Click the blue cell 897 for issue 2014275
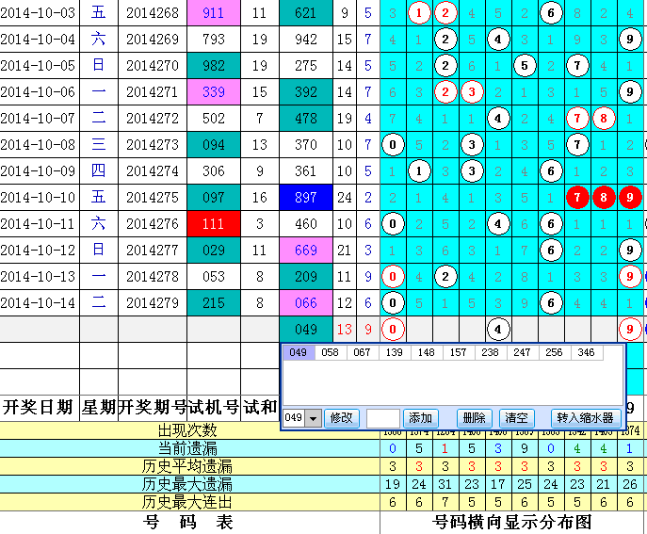This screenshot has width=647, height=534. 305,199
